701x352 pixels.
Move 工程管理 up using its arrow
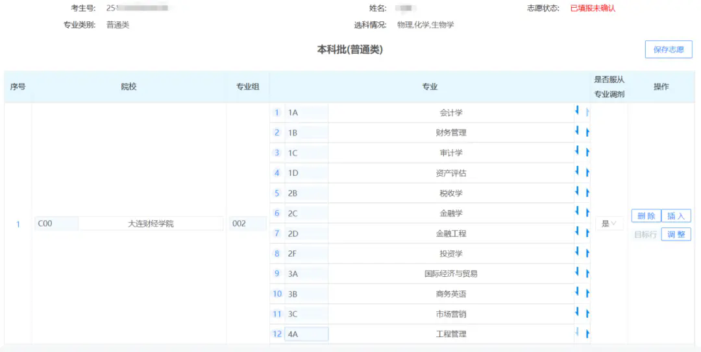[x=587, y=334]
